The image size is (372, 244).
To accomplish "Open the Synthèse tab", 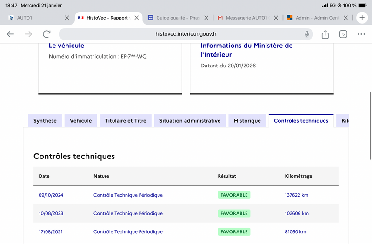I will pyautogui.click(x=45, y=121).
